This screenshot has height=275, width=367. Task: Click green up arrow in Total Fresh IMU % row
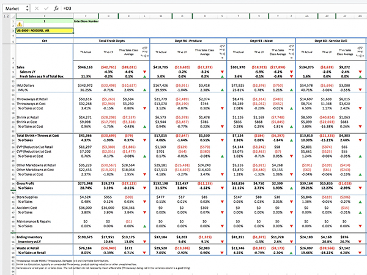click(144, 90)
